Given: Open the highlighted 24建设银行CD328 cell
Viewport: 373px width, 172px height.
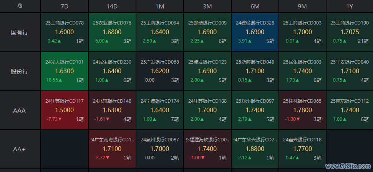Looking at the screenshot, I should click(x=255, y=32).
